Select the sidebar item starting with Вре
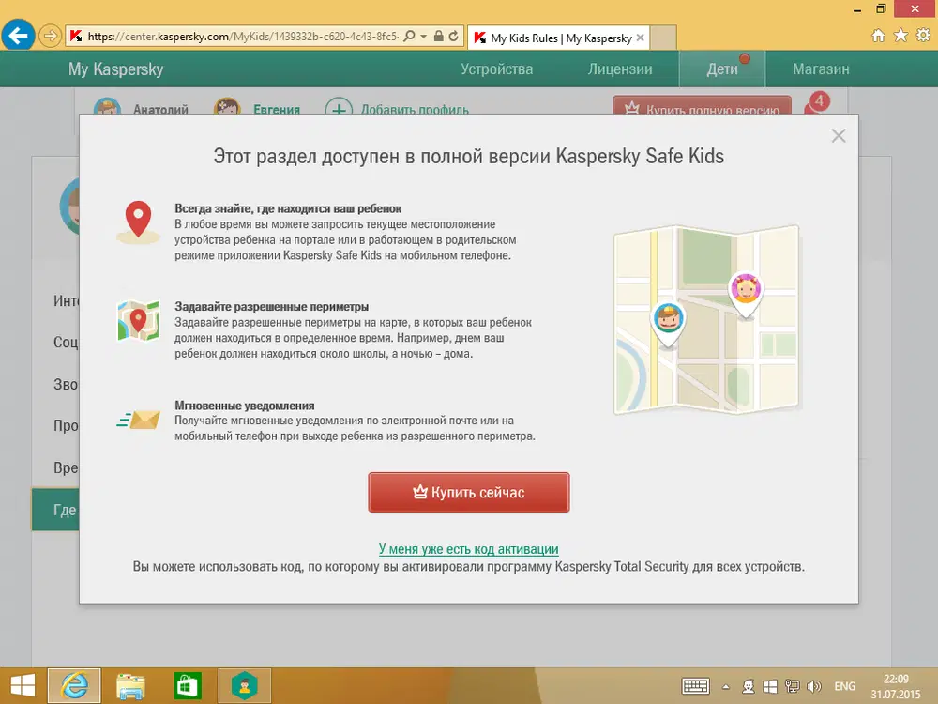The height and width of the screenshot is (704, 938). (x=66, y=467)
